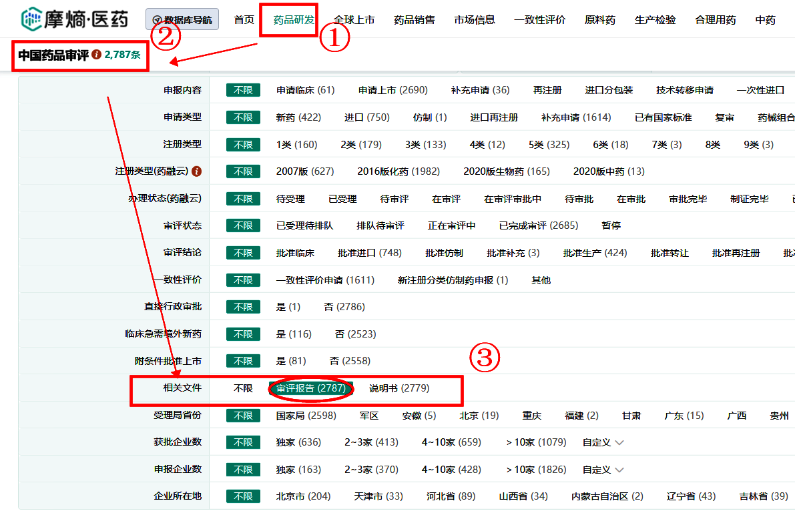
Task: Open the 数据库导航 button
Action: click(182, 20)
